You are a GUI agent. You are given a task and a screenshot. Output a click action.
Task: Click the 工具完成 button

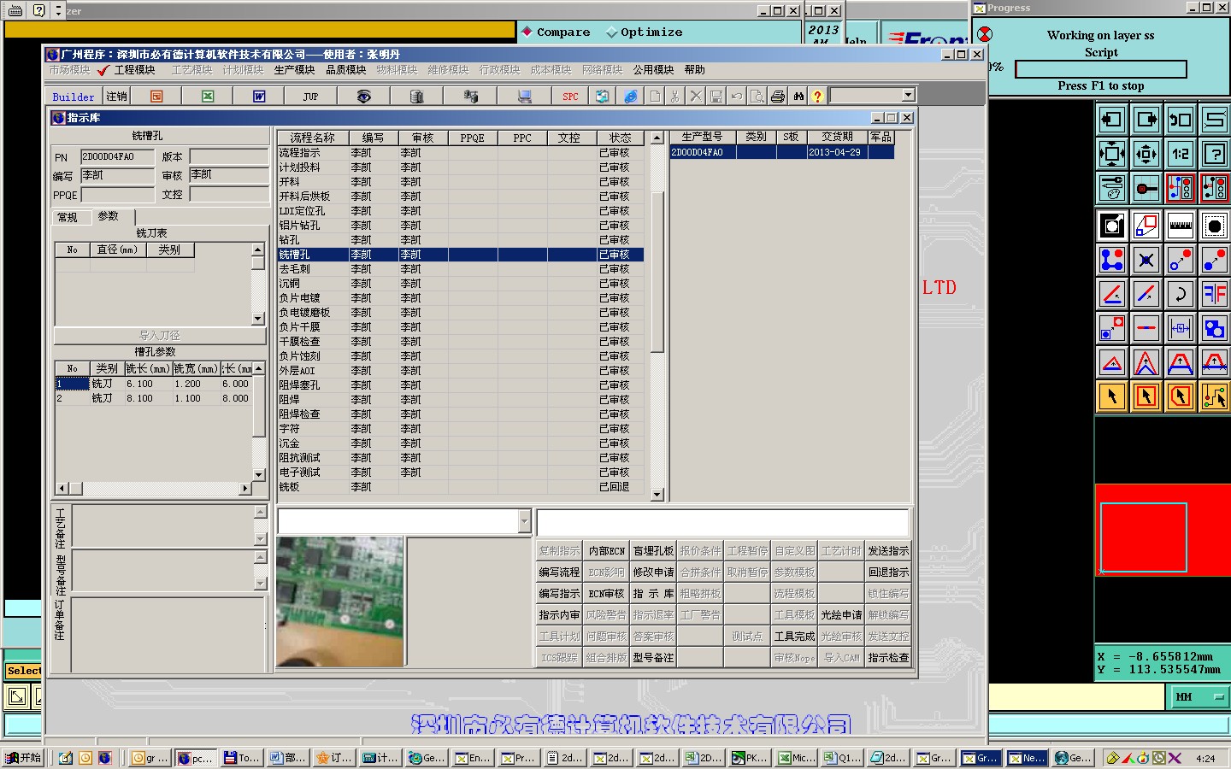coord(794,637)
